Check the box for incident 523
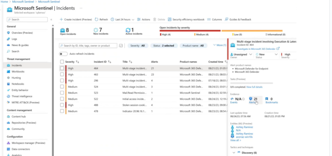 (62, 93)
